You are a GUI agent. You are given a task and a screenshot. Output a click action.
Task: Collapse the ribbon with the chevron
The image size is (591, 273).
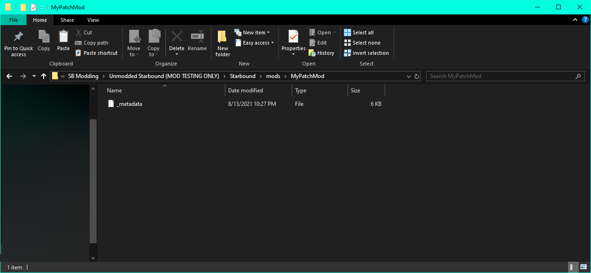tap(576, 20)
